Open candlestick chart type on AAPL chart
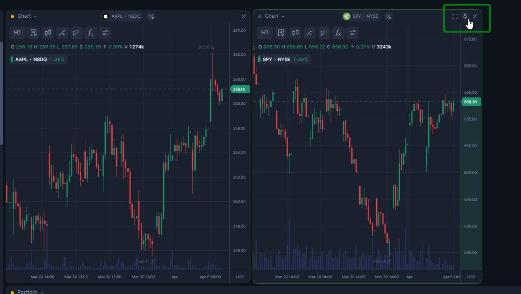The image size is (521, 294). pos(48,33)
